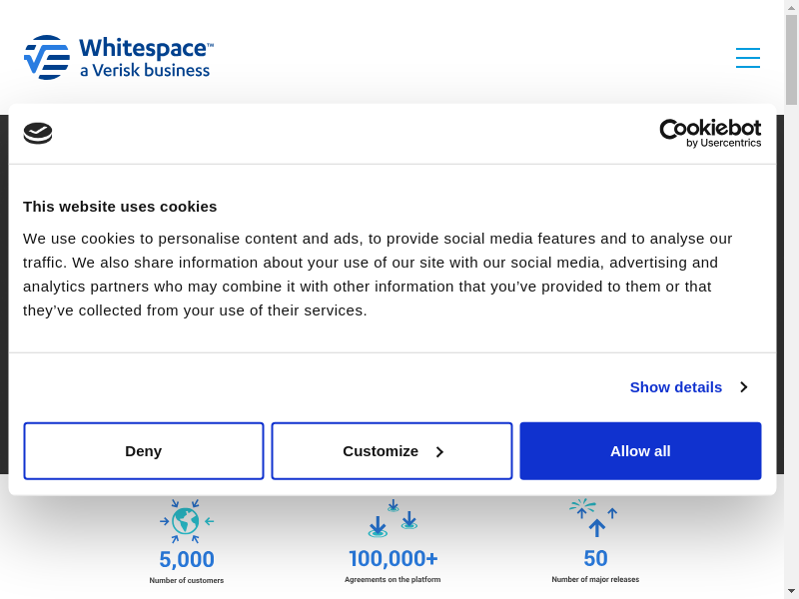This screenshot has height=599, width=799.
Task: Click the globe customers icon
Action: click(x=186, y=520)
